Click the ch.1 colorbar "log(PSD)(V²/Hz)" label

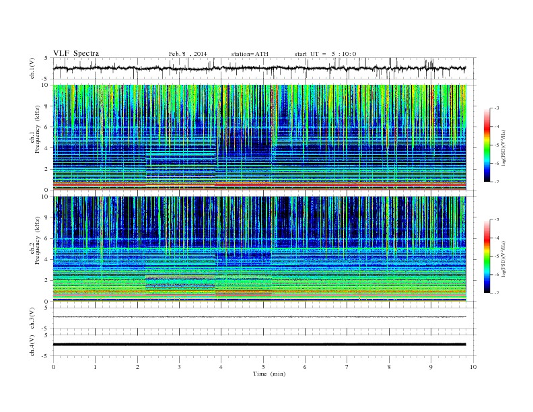[x=504, y=147]
